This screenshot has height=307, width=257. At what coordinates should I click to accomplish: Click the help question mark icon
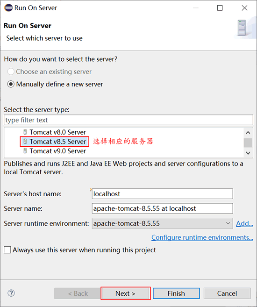[11, 293]
